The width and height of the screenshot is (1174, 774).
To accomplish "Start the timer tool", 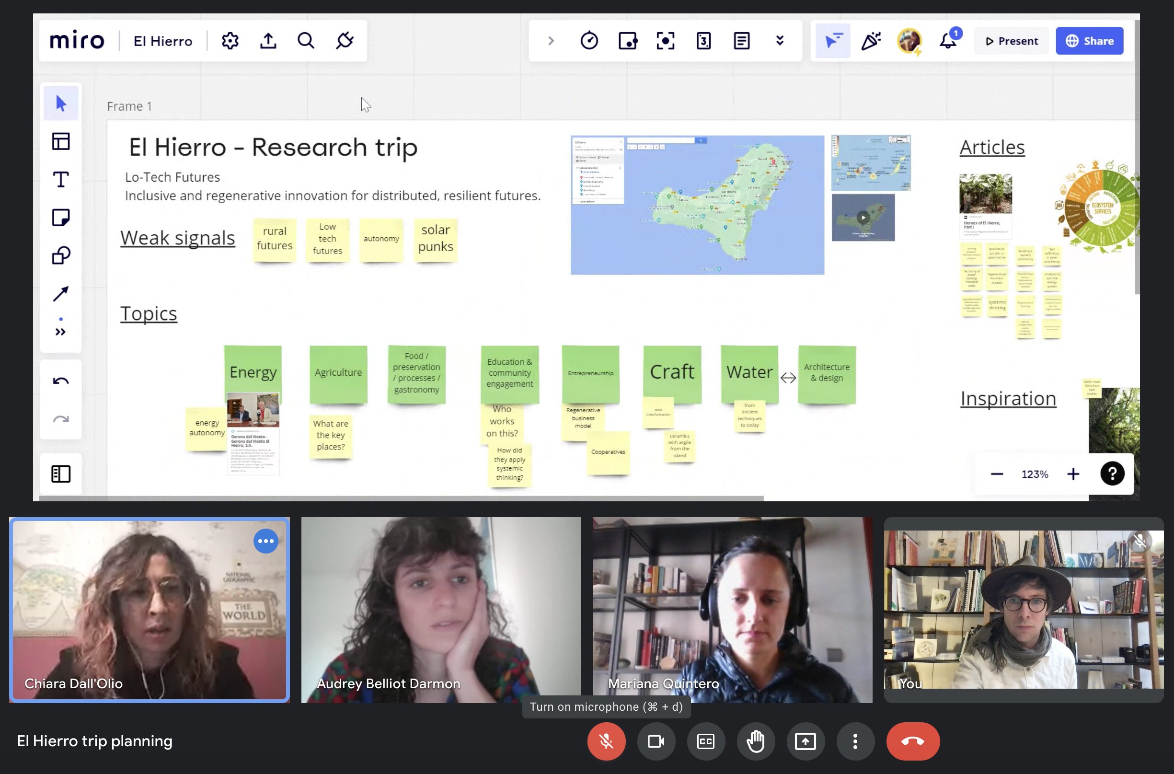I will coord(589,40).
